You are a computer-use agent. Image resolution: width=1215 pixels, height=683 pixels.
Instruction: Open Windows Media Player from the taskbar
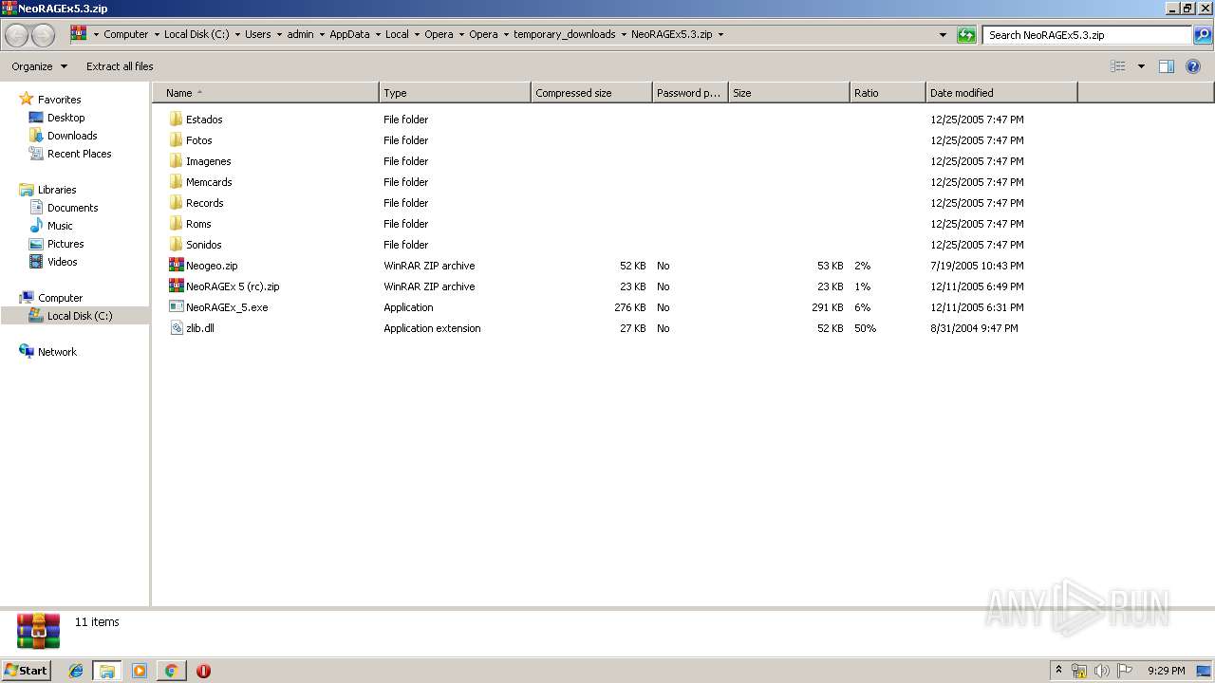click(x=140, y=671)
